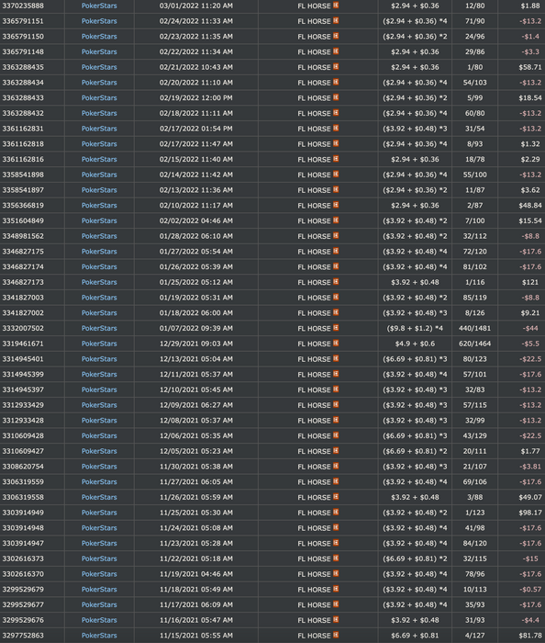Viewport: 545px width, 643px height.
Task: Click the buy-in $6.69 + $0.81 in last row
Action: pyautogui.click(x=415, y=636)
